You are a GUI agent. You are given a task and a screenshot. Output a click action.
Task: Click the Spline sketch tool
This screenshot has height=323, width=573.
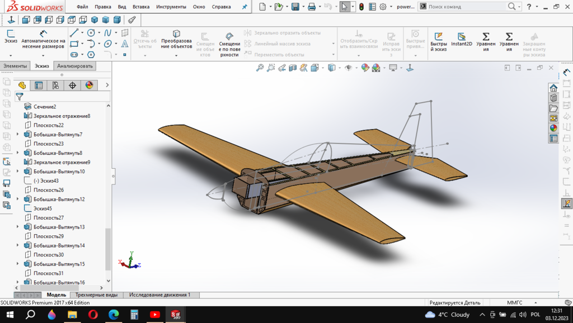pos(107,33)
